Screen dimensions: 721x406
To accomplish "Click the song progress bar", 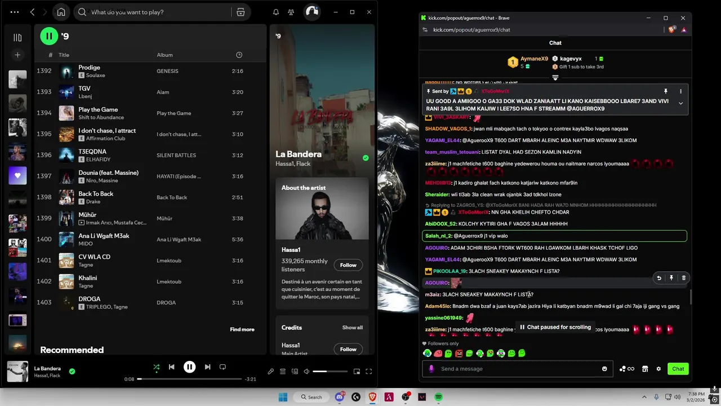I will coord(189,379).
